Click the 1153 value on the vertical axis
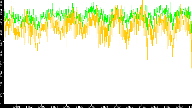Image resolution: width=192 pixels, height=108 pixels. point(2,84)
